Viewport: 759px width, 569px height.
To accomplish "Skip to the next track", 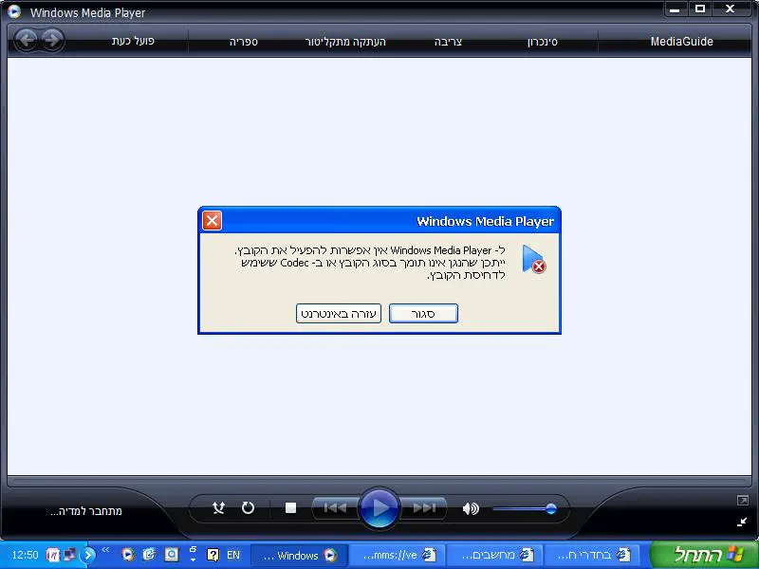I will 425,508.
